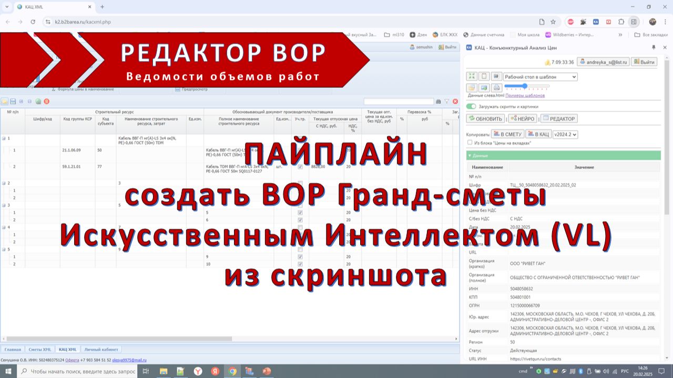Click the РЕДАКТОР button
The width and height of the screenshot is (673, 378).
559,119
